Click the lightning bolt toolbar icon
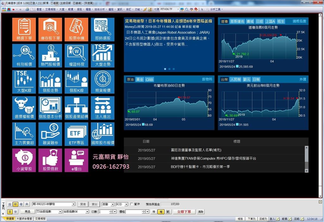The height and width of the screenshot is (222, 324). (x=145, y=9)
